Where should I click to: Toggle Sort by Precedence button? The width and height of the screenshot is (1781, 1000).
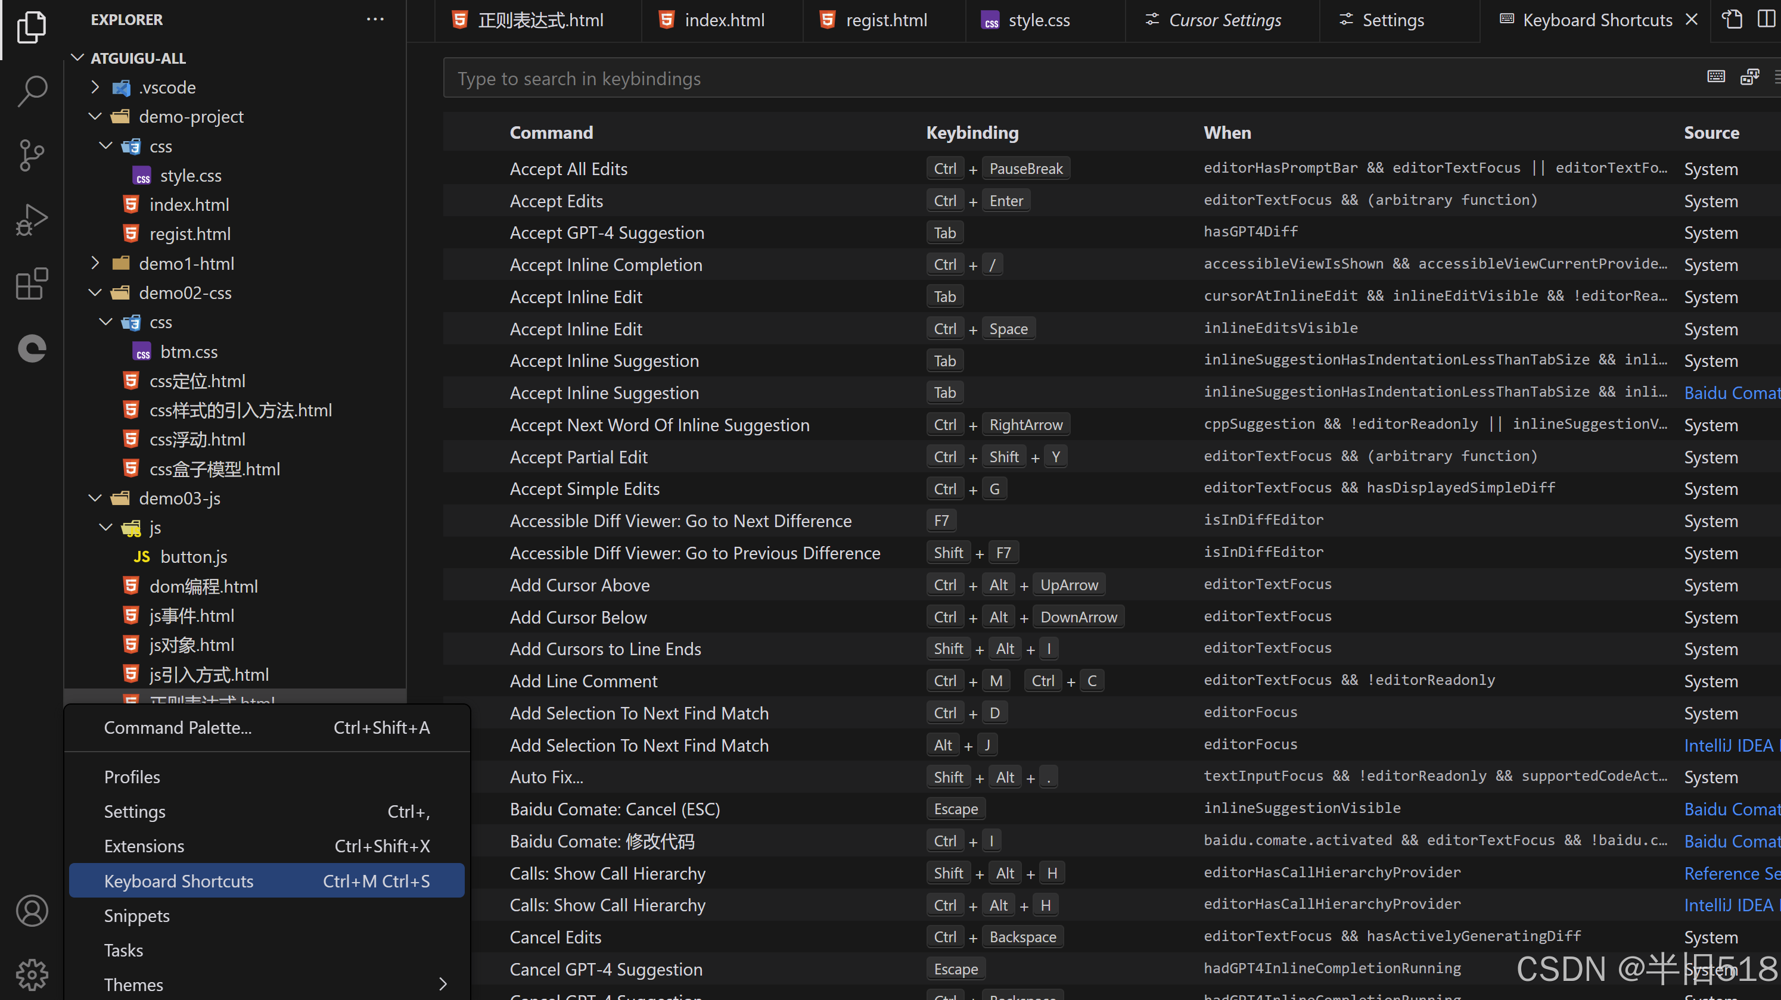(1749, 77)
